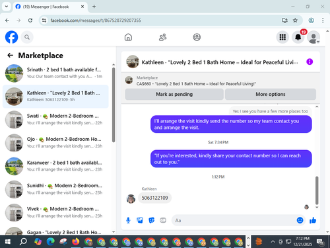Open conversation info purple icon
The width and height of the screenshot is (330, 248).
click(310, 62)
